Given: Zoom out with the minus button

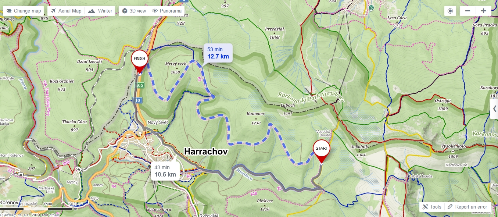Looking at the screenshot, I should tap(467, 11).
